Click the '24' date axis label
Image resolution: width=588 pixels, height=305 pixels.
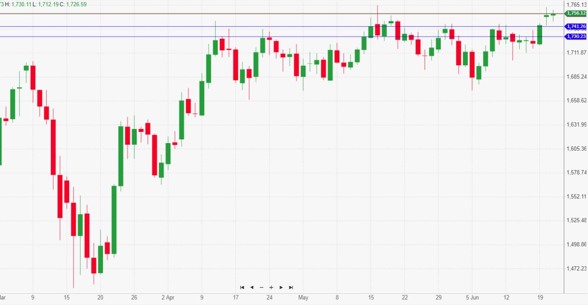point(270,298)
